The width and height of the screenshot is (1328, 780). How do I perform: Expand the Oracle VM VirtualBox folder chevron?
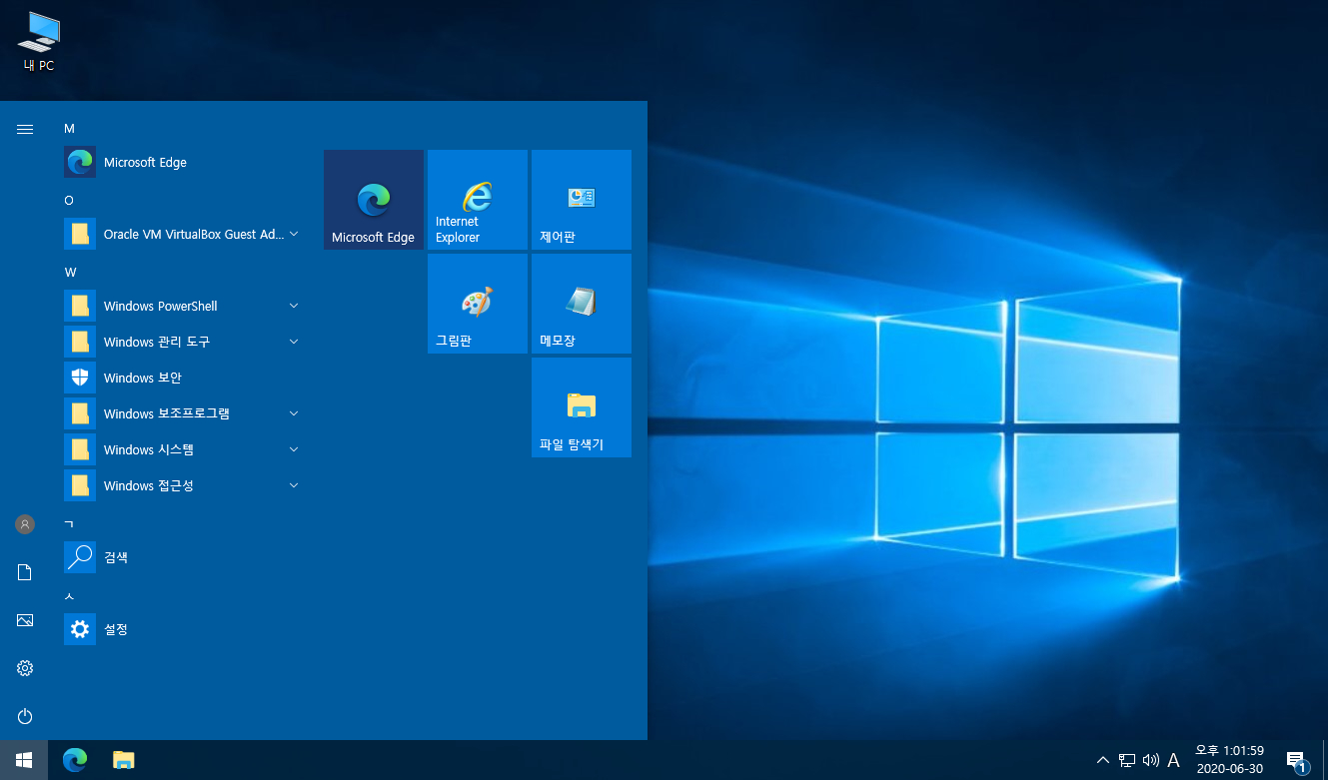[294, 234]
